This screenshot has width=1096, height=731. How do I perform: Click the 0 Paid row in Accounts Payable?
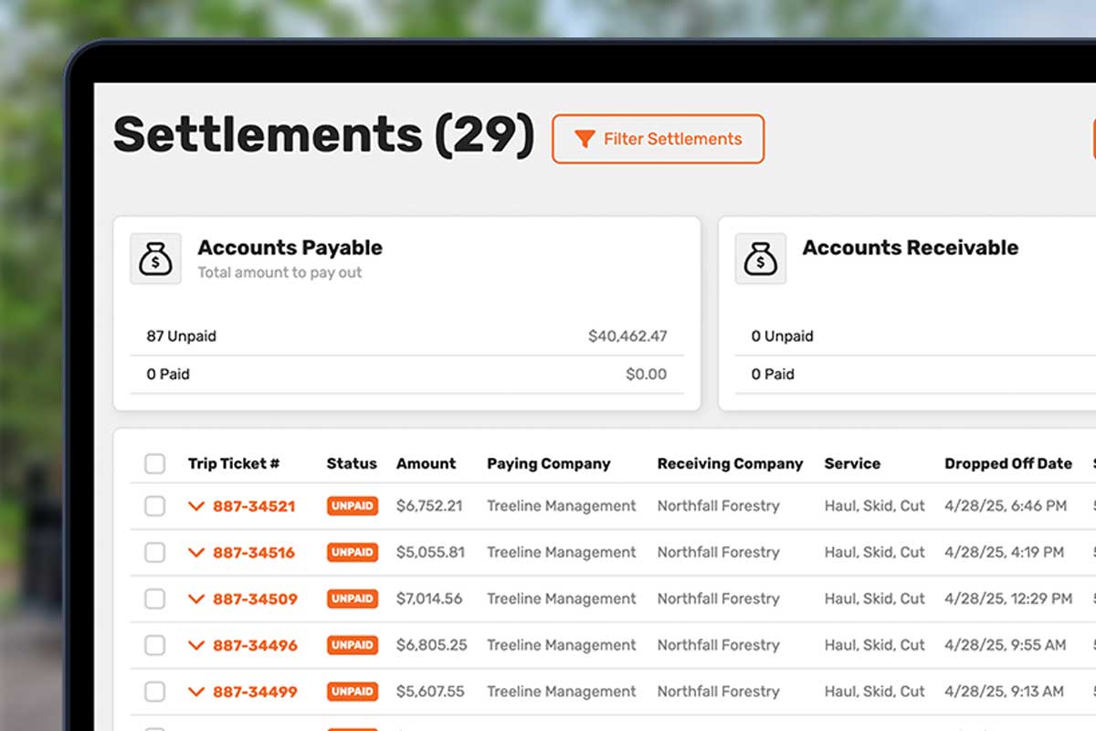click(x=406, y=374)
